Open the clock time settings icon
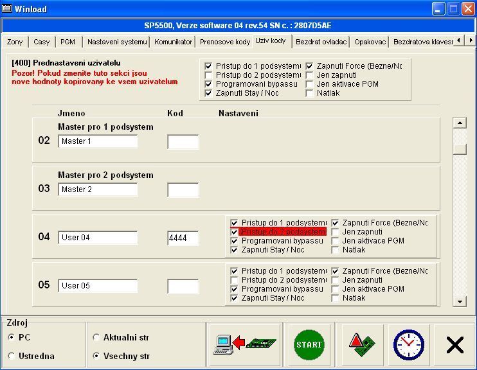The width and height of the screenshot is (477, 370). (x=409, y=345)
